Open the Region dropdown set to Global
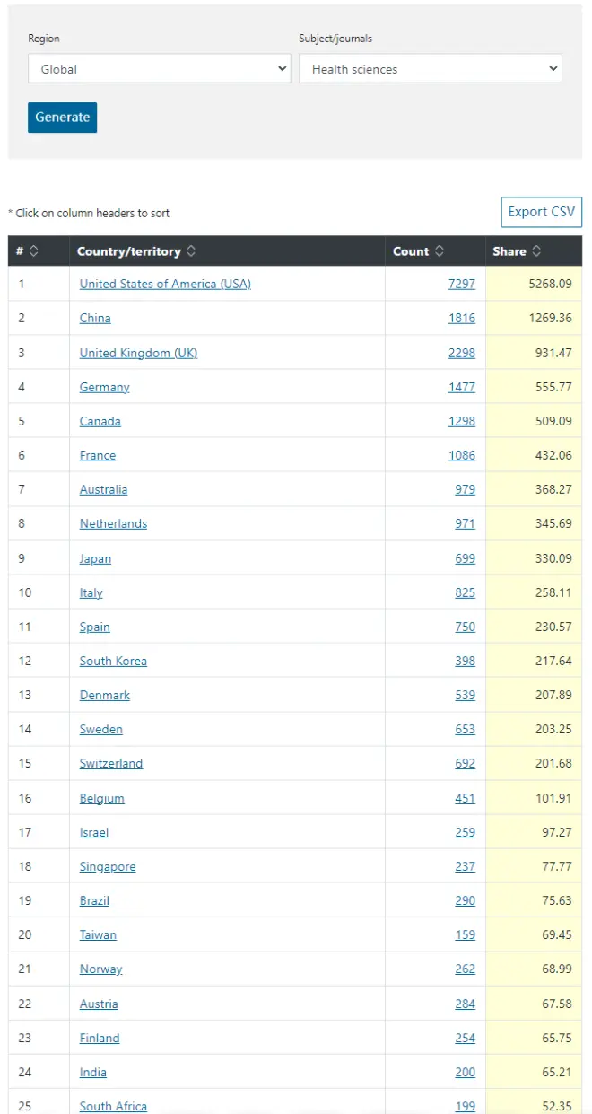 click(x=159, y=69)
